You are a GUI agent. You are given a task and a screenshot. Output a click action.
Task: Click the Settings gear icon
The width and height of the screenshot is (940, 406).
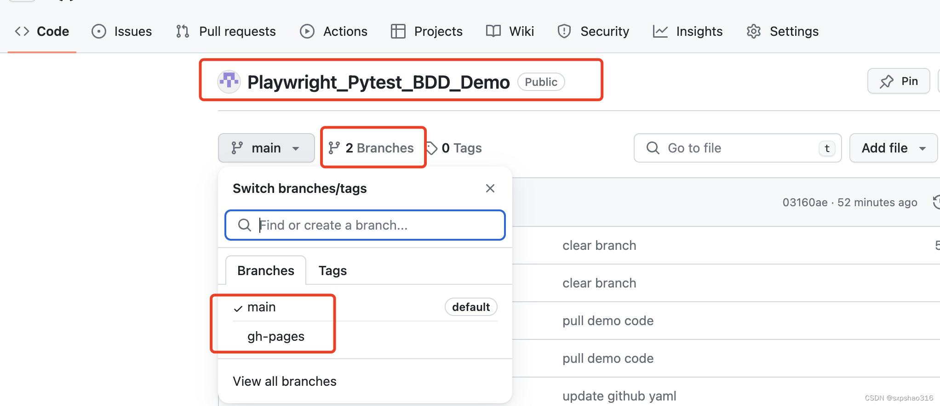(754, 31)
